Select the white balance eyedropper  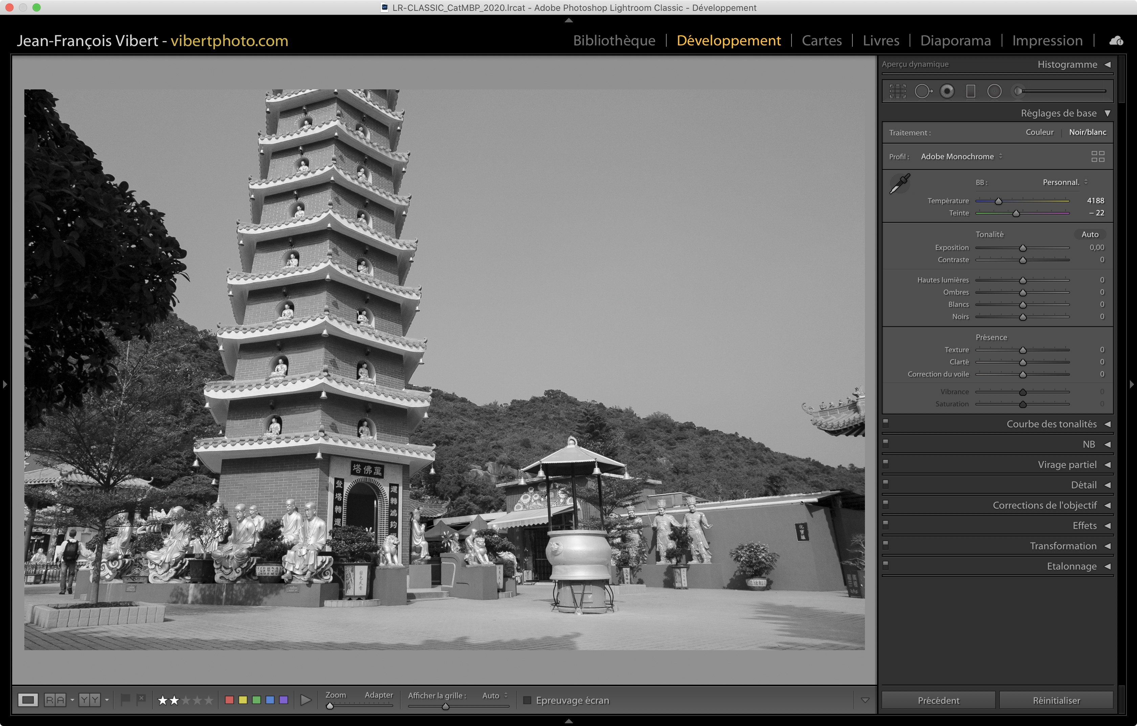(x=900, y=184)
